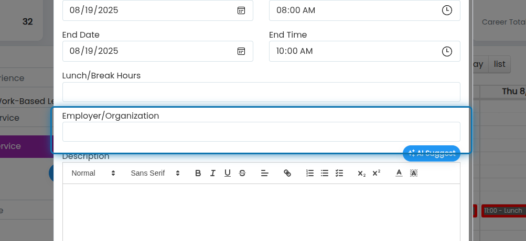Screen dimensions: 526x241
Task: Open the text background color picker
Action: click(414, 173)
